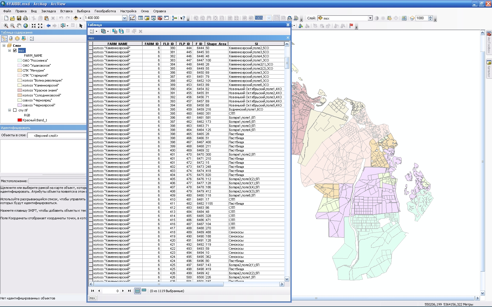Screen dimensions: 492x307
Task: Collapse the Слои group in table of contents
Action: point(4,46)
